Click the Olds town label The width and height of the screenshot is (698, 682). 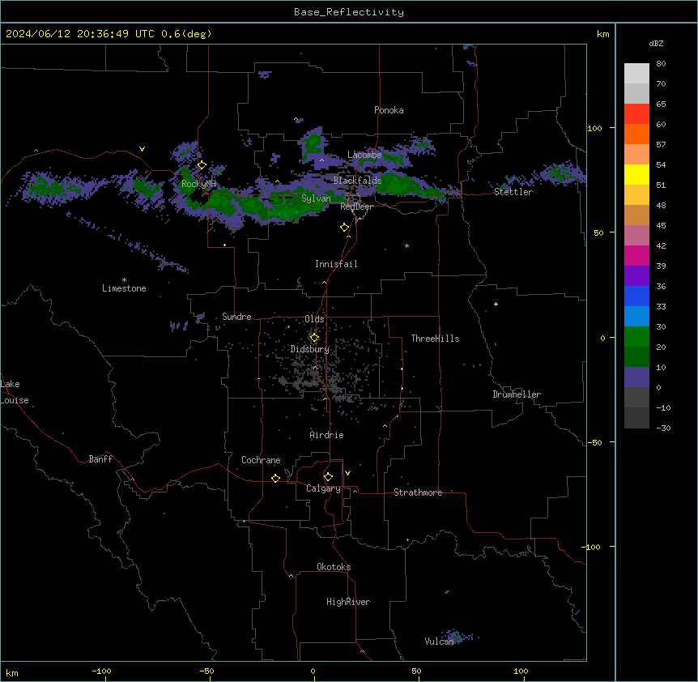pyautogui.click(x=314, y=319)
